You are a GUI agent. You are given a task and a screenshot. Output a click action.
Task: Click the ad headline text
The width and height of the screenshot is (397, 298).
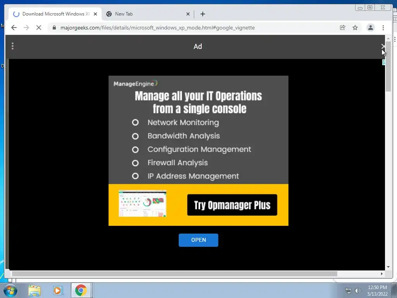pos(198,102)
